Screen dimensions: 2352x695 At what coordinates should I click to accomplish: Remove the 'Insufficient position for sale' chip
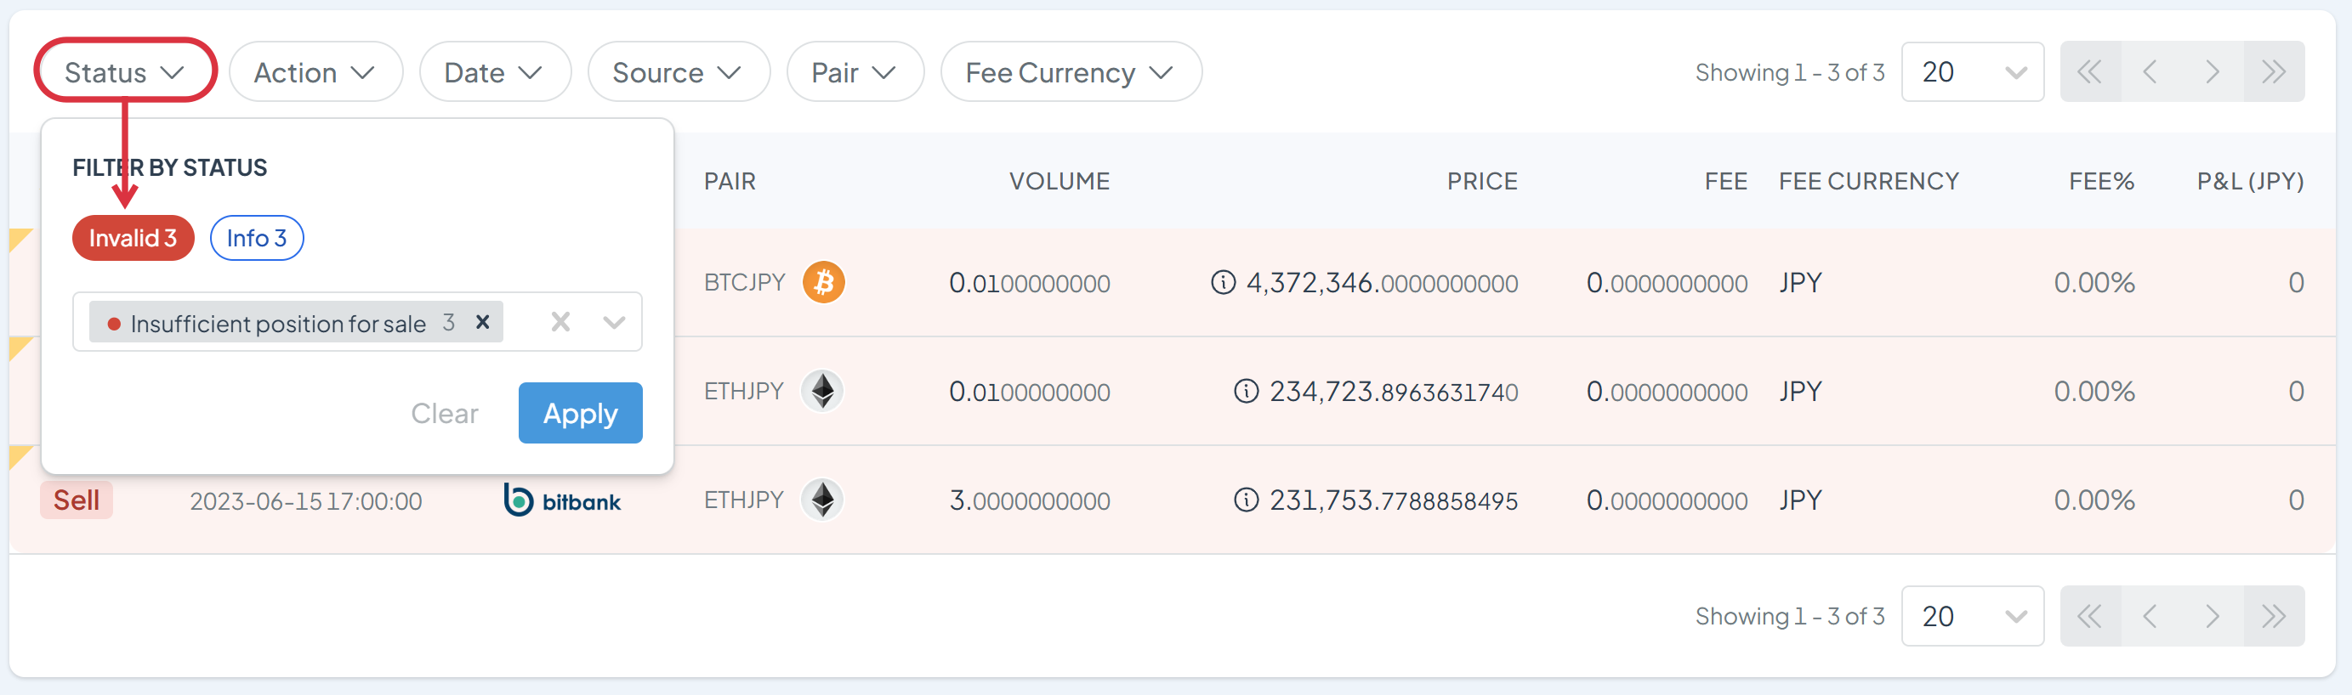click(482, 322)
